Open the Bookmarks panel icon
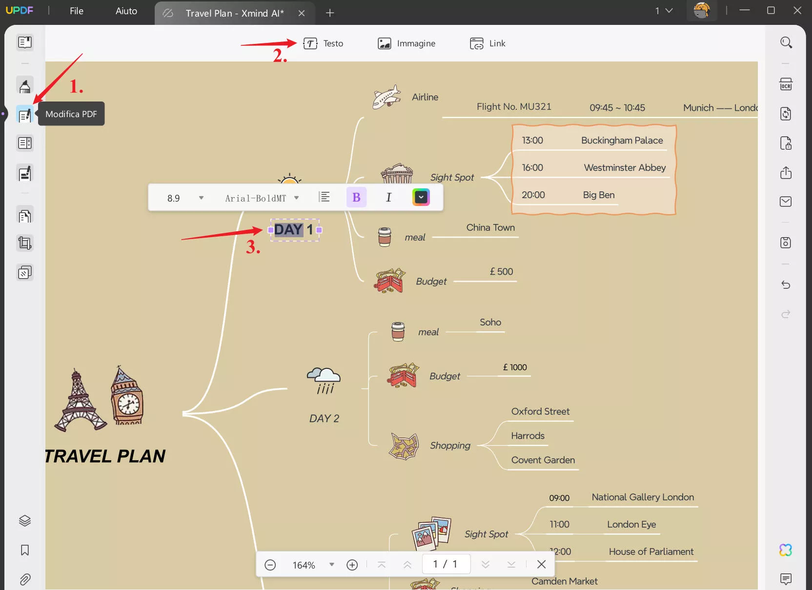 point(25,550)
